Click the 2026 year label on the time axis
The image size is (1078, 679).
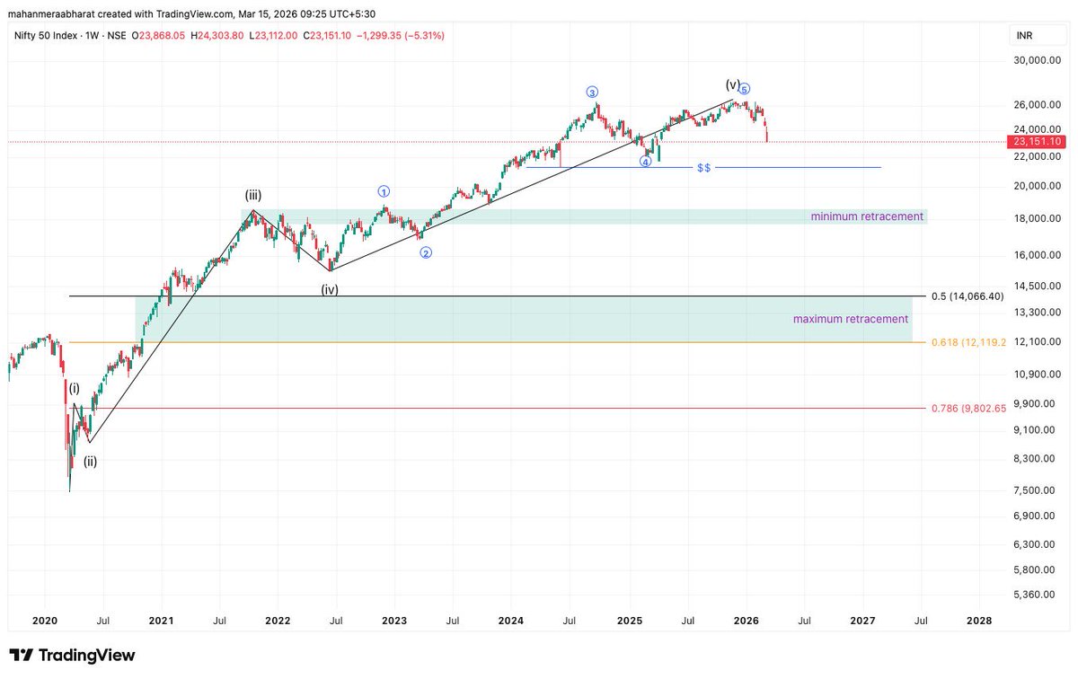tap(746, 621)
